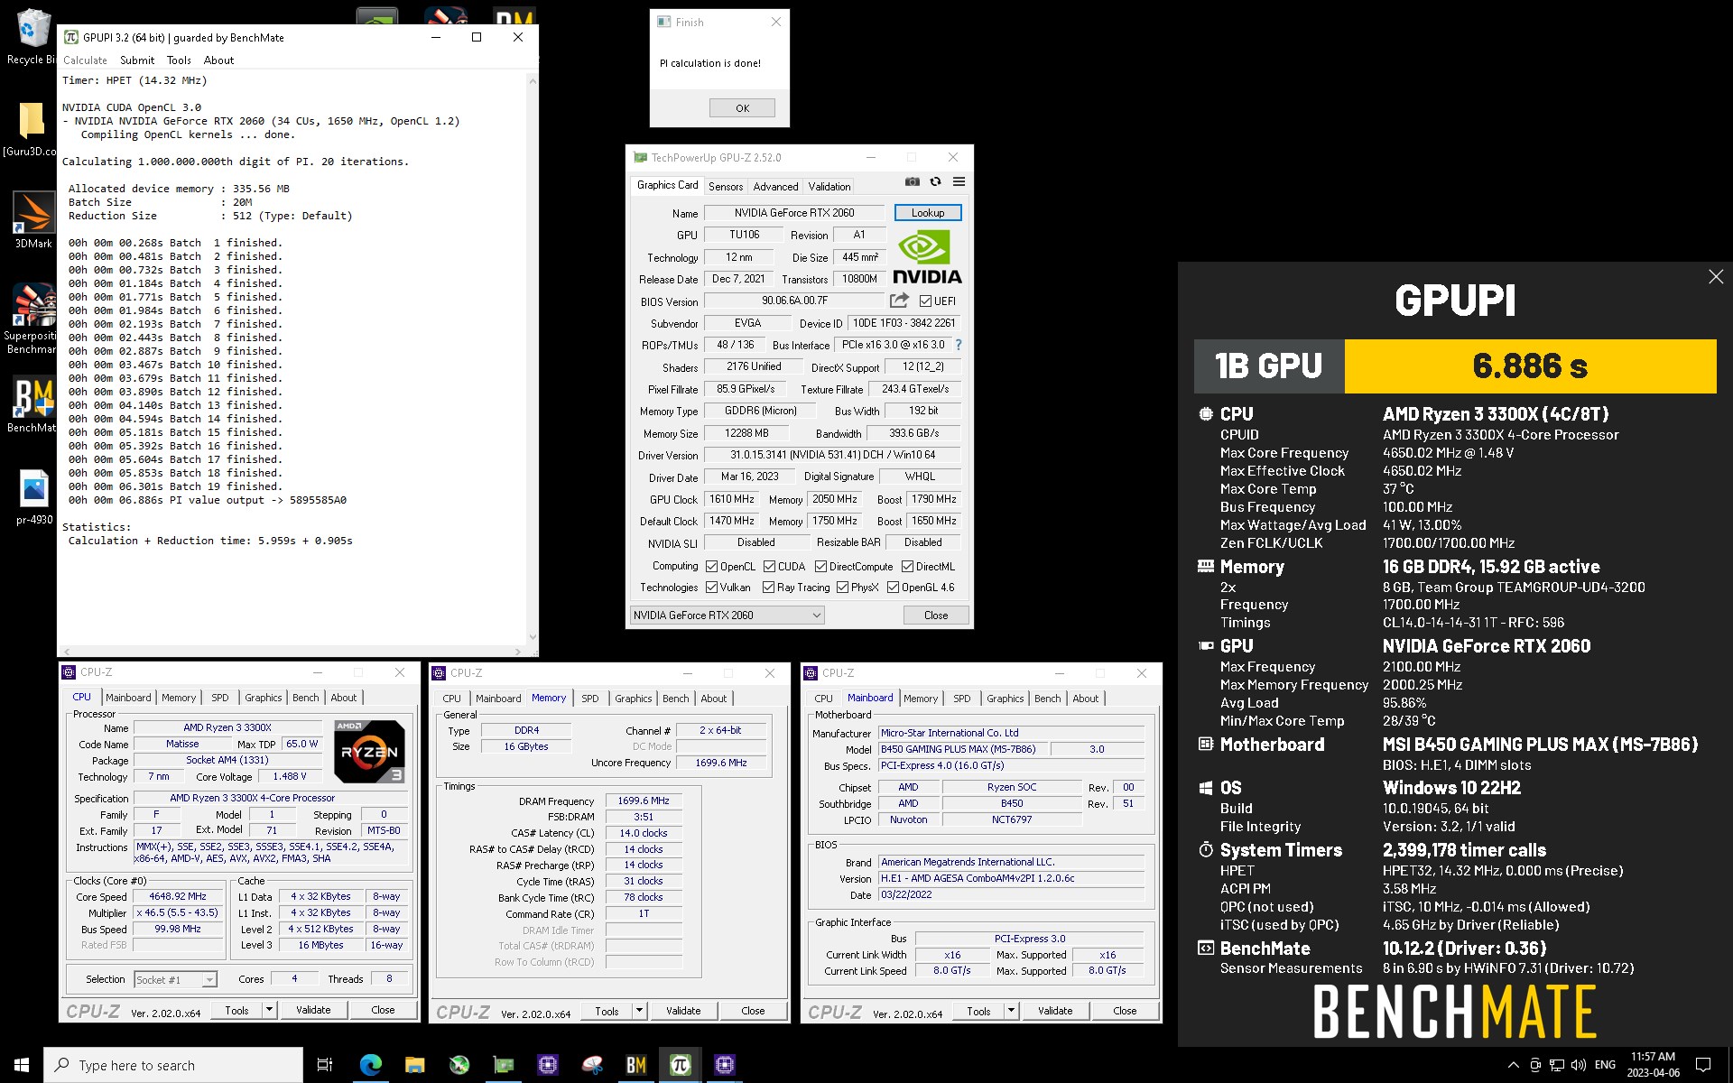The height and width of the screenshot is (1083, 1733).
Task: Click the GPU-Z refresh icon
Action: [936, 182]
